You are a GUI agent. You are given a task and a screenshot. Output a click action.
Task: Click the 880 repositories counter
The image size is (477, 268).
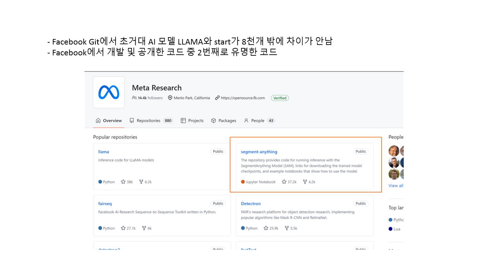pyautogui.click(x=168, y=121)
